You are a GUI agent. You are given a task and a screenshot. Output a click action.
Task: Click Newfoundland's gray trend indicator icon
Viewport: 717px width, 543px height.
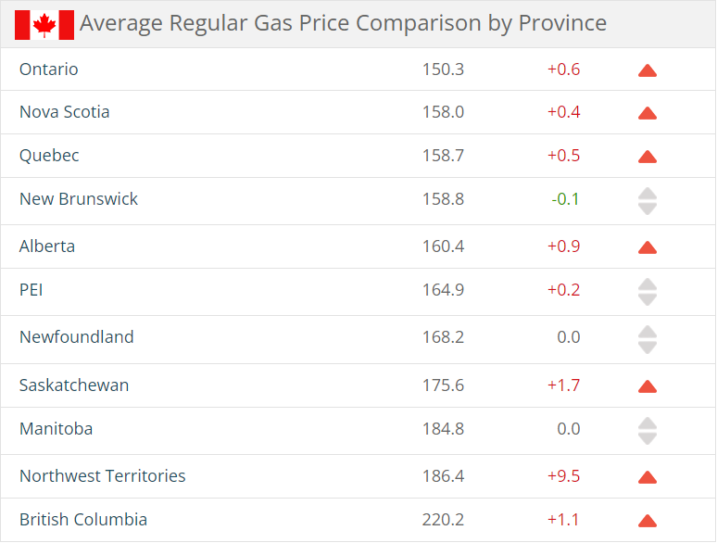pos(648,339)
